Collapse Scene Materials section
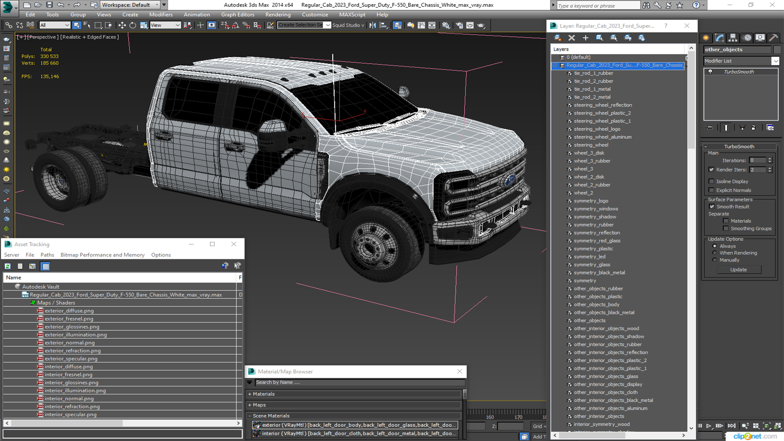Image resolution: width=784 pixels, height=441 pixels. tap(354, 416)
